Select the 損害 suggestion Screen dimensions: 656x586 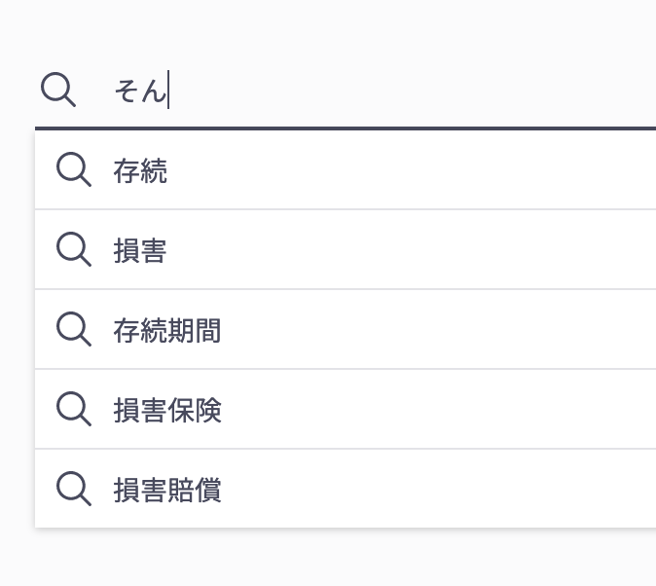346,249
